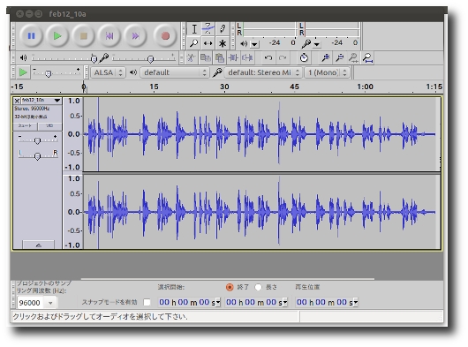
Task: Start playback with the green Play button
Action: pos(57,36)
